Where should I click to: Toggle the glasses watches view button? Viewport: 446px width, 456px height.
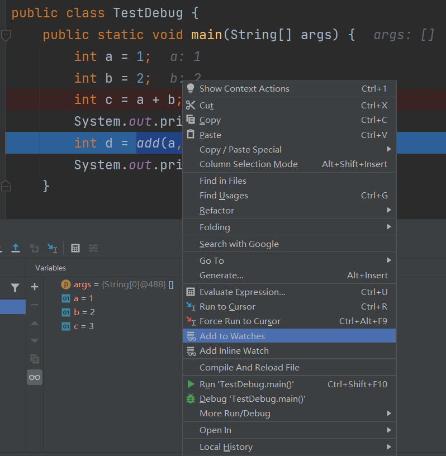[35, 377]
